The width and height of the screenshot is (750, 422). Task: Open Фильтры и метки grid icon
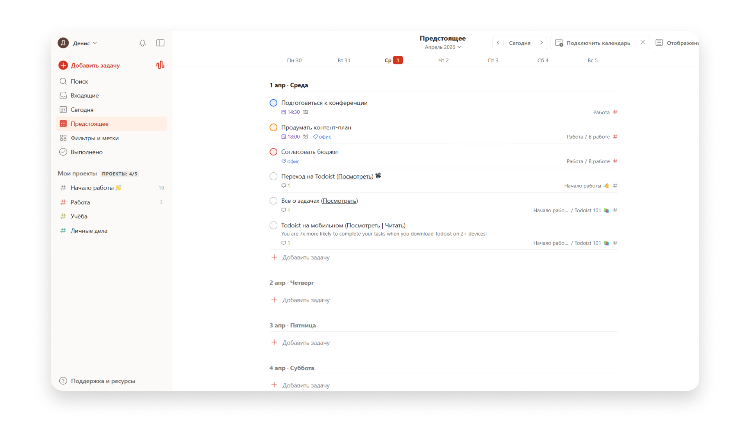(x=63, y=138)
